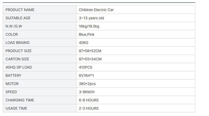Select the 87*55*34CM carton value
This screenshot has width=209, height=116.
[90, 59]
